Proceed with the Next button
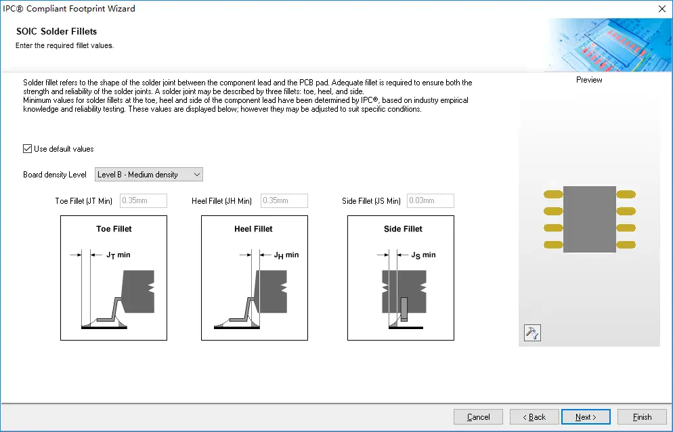This screenshot has width=673, height=432. (586, 417)
